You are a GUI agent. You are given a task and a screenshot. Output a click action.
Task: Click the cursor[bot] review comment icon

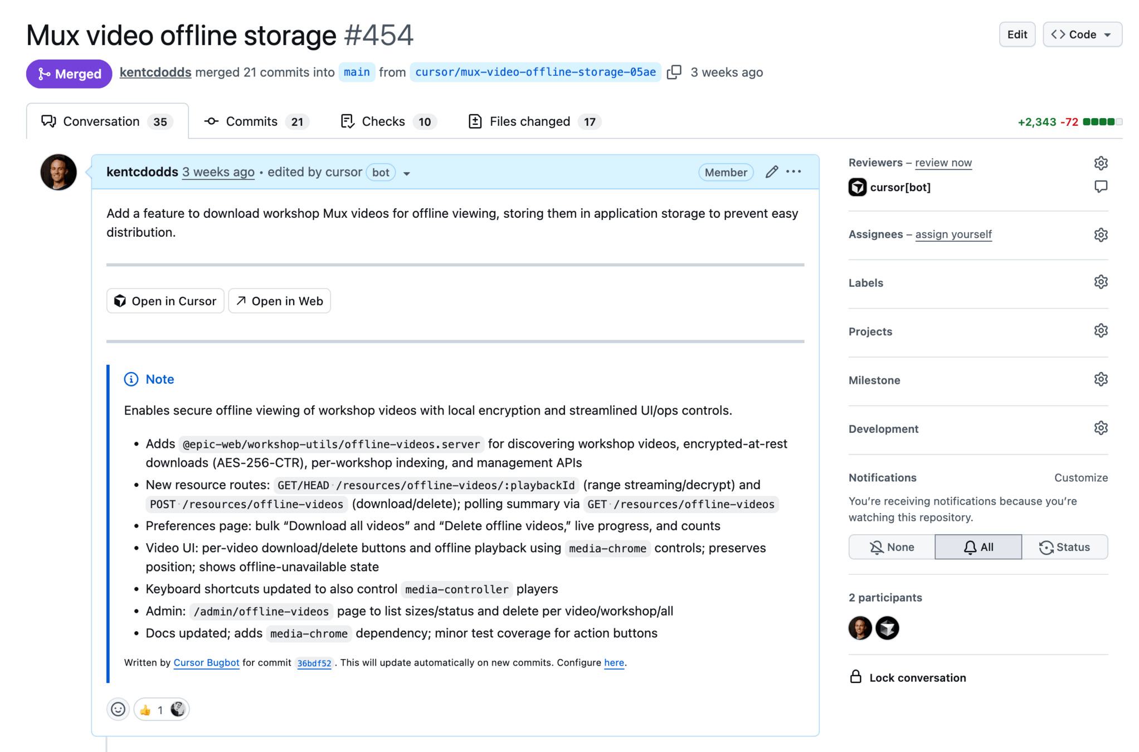coord(1101,187)
